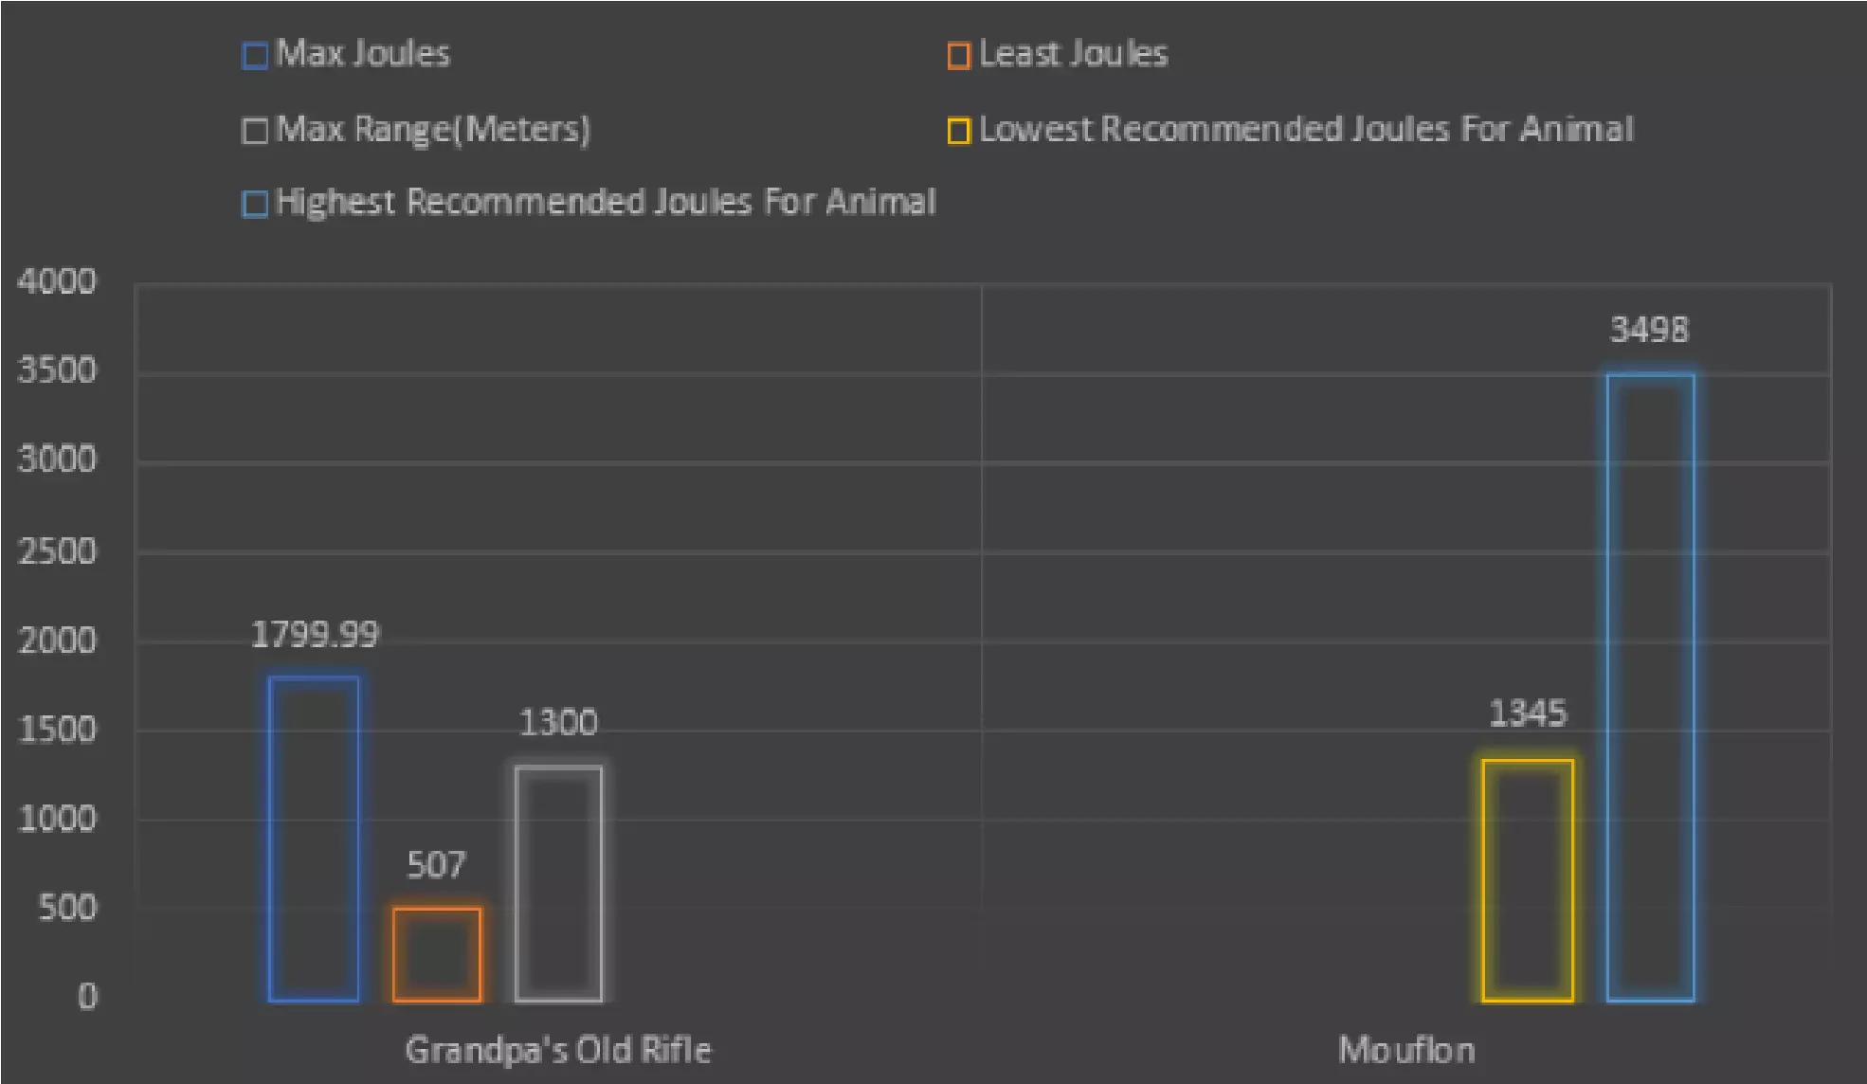The height and width of the screenshot is (1084, 1867).
Task: Click the Max Range(Meters) legend label
Action: 433,129
